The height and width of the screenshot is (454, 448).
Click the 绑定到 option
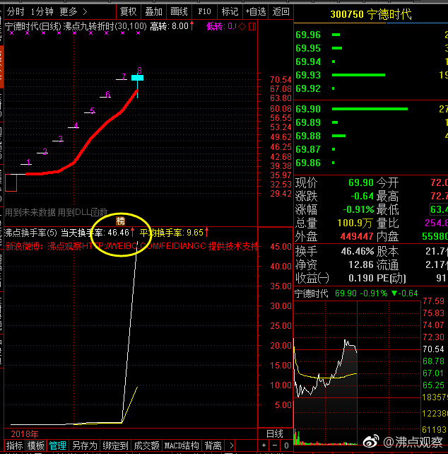tap(115, 446)
